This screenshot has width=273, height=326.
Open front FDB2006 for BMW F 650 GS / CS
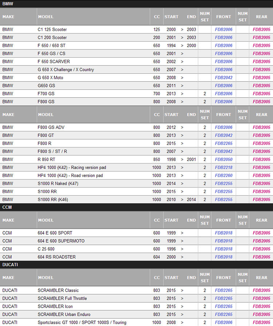coord(223,54)
